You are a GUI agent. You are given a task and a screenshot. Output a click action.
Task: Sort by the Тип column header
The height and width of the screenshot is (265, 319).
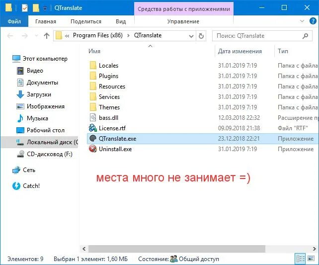[283, 51]
